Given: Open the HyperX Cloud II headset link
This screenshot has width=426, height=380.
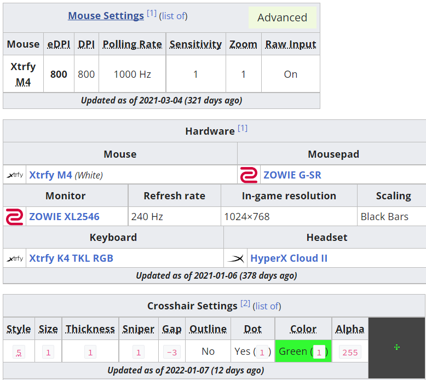Looking at the screenshot, I should coord(289,258).
